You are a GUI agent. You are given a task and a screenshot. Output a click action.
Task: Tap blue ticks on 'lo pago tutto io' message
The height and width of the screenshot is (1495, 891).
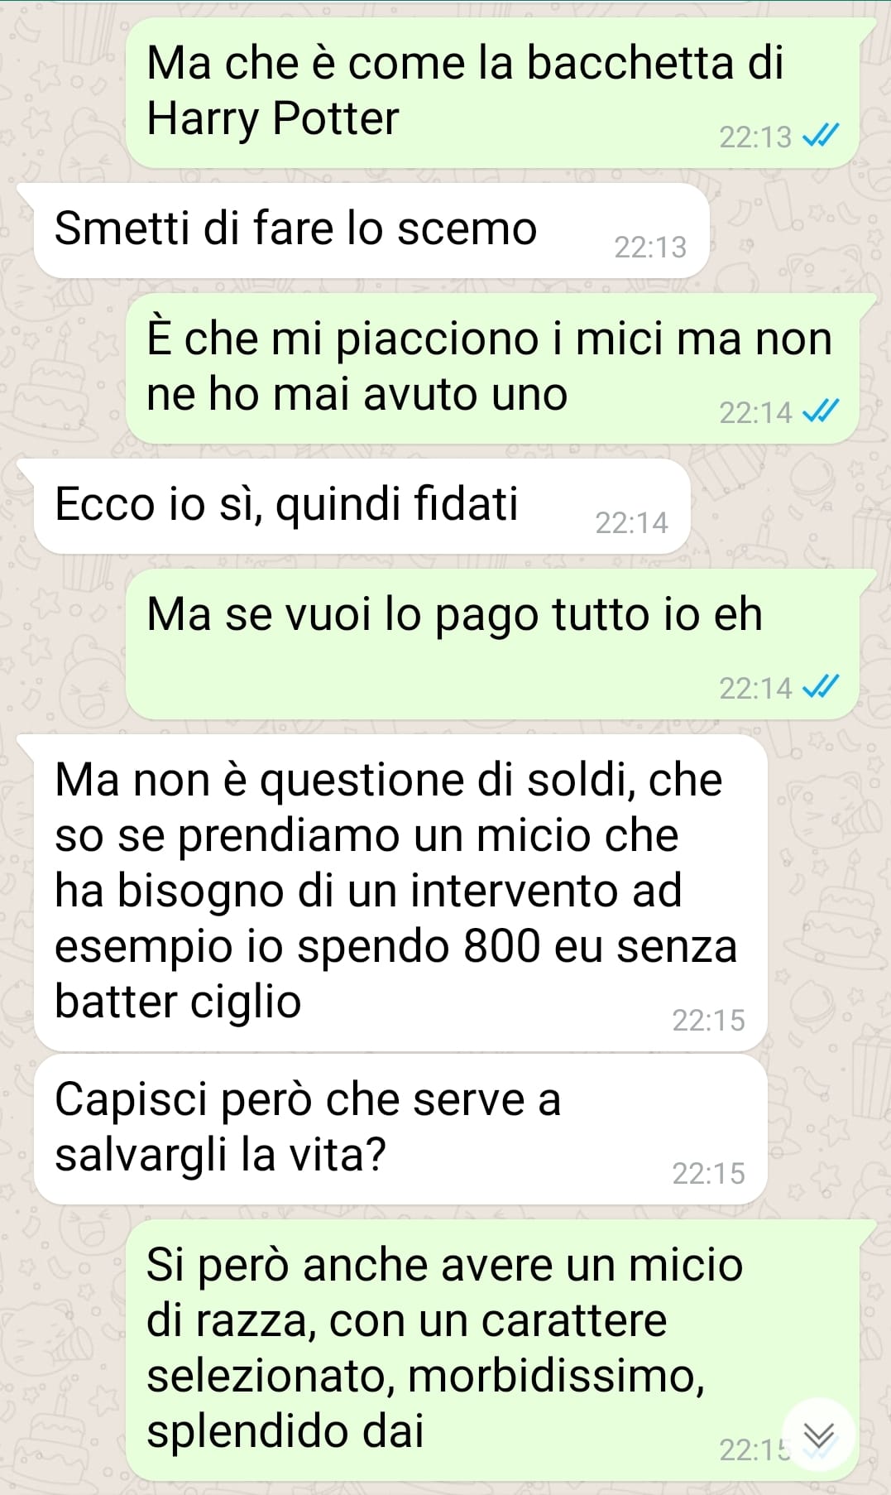point(822,686)
